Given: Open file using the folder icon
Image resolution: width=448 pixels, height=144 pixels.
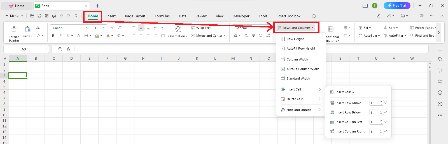Looking at the screenshot, I should click(32, 16).
